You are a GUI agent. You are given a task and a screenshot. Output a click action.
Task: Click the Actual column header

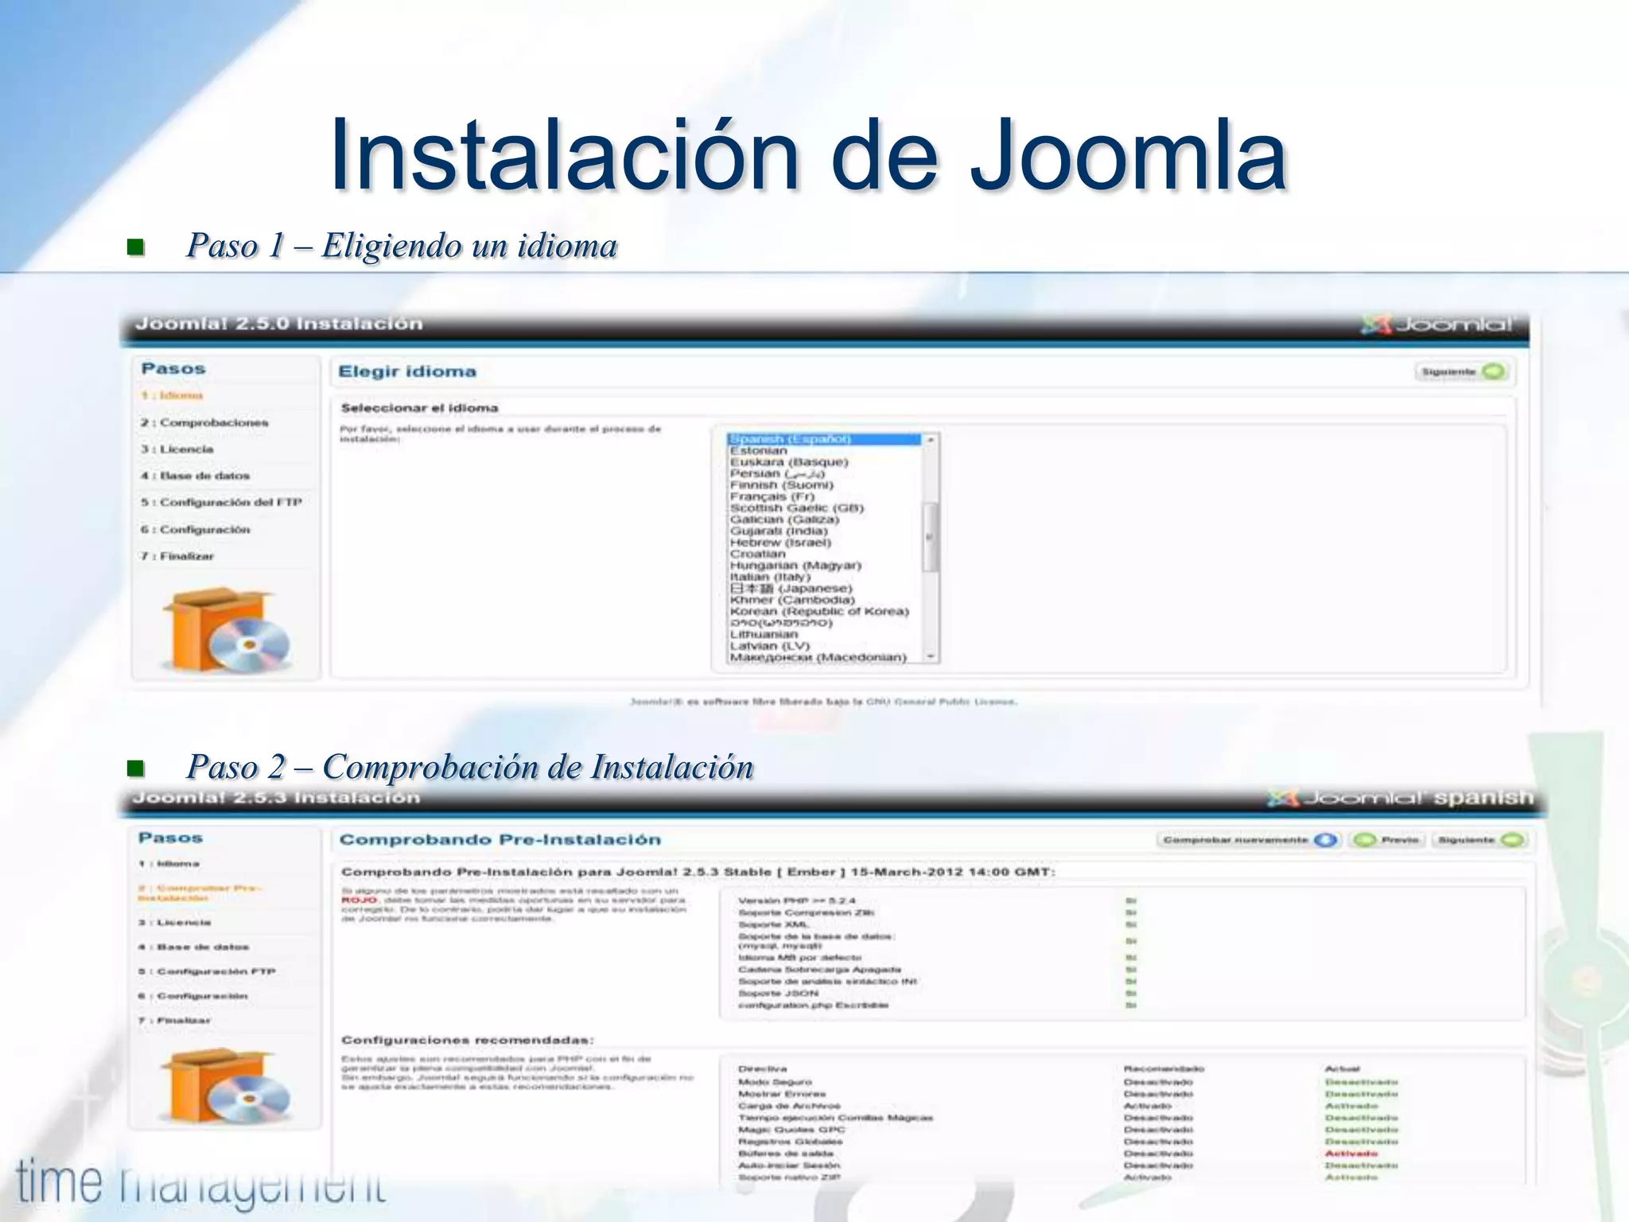(x=1342, y=1069)
